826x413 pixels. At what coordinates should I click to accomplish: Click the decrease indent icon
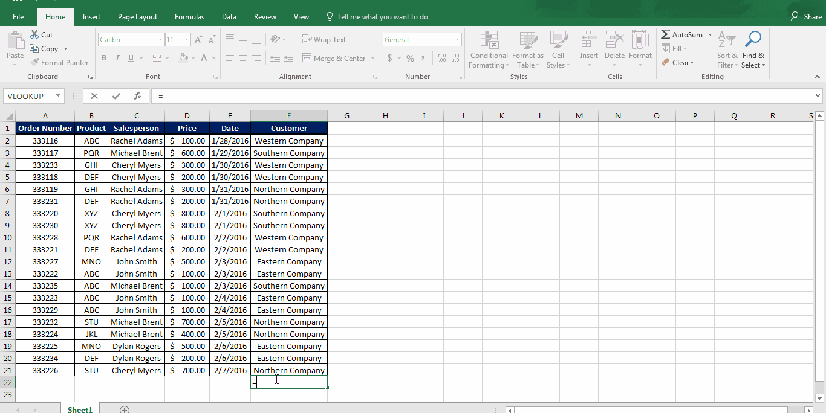[275, 58]
